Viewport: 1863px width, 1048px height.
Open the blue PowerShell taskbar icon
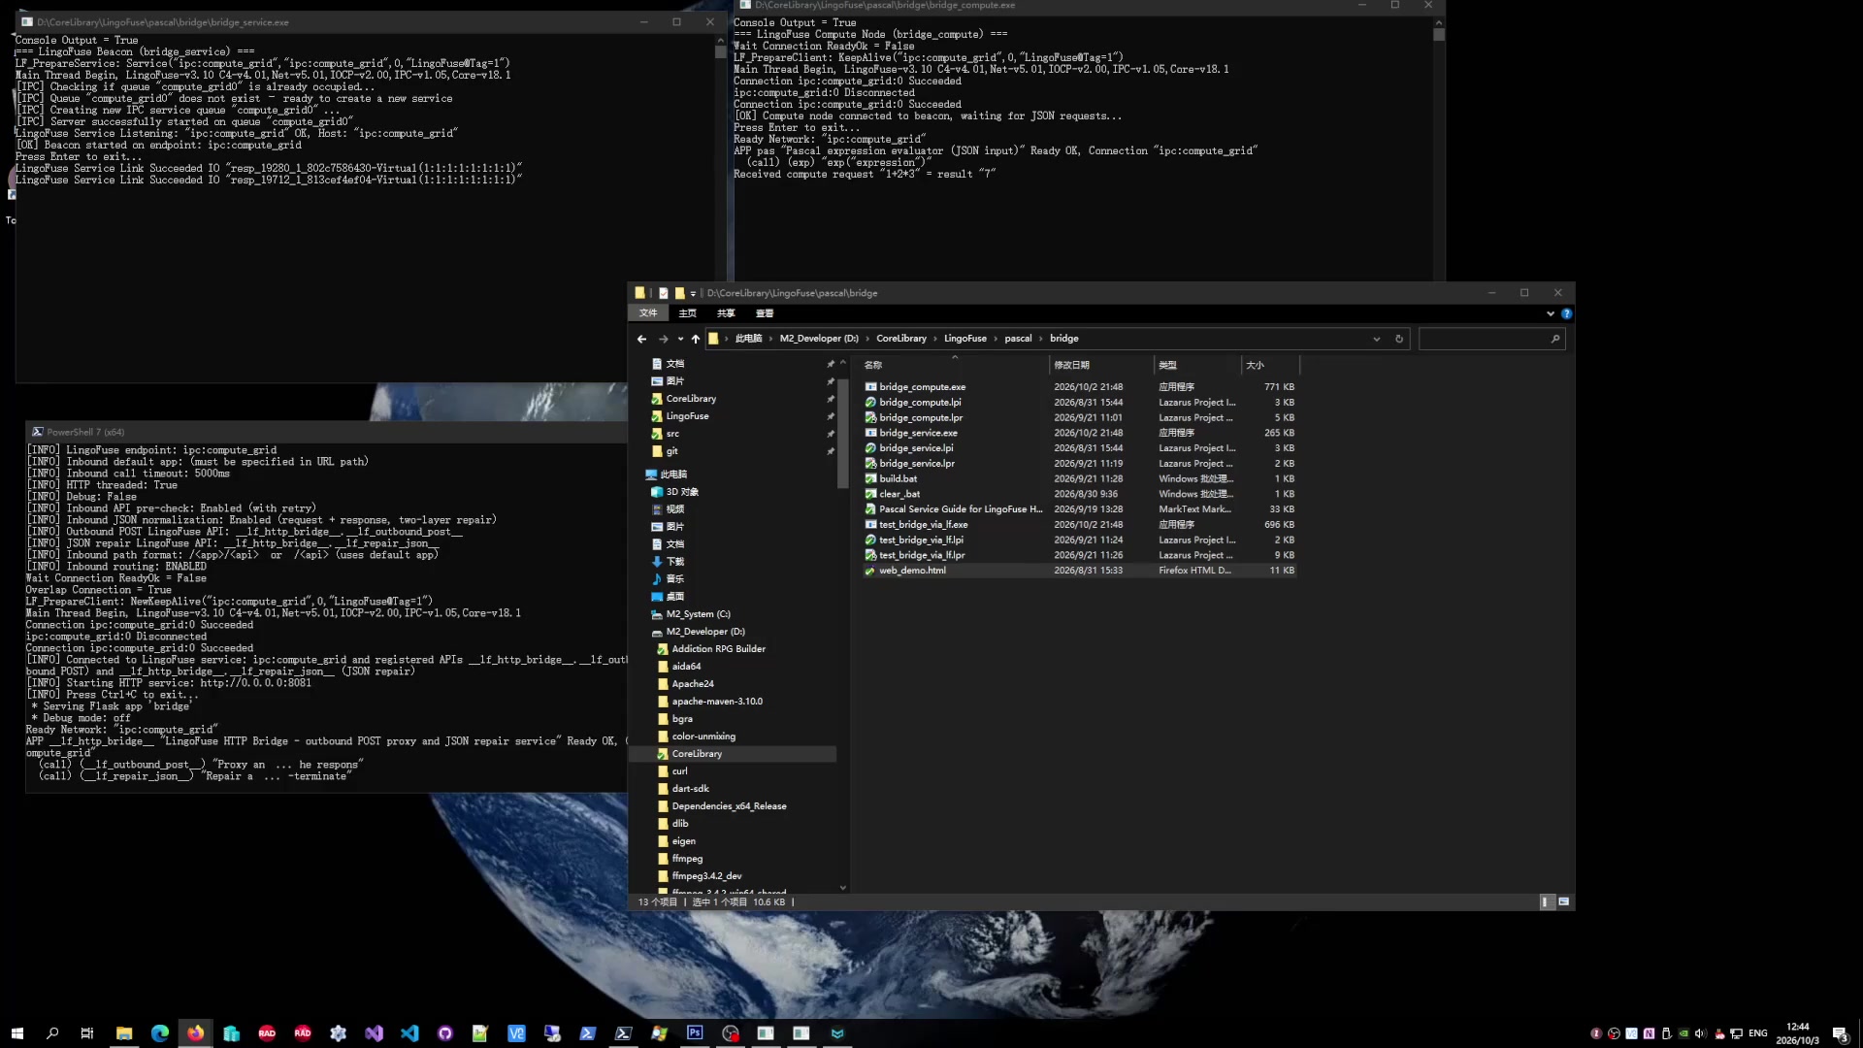tap(588, 1033)
